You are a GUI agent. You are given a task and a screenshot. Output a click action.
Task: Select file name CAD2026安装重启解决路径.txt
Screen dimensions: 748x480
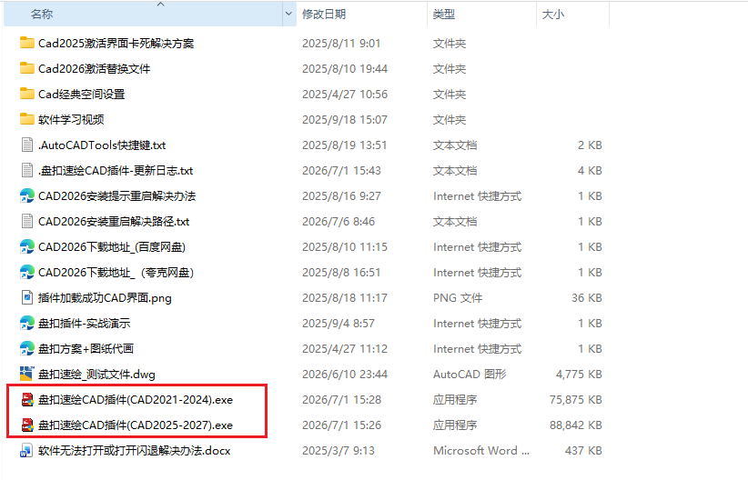click(x=114, y=222)
